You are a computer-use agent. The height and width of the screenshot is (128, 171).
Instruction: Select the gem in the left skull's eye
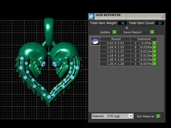pos(43,64)
